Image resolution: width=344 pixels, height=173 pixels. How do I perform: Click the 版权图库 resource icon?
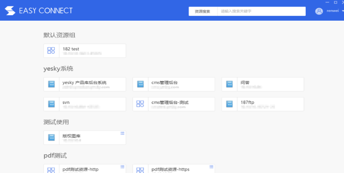[51, 137]
